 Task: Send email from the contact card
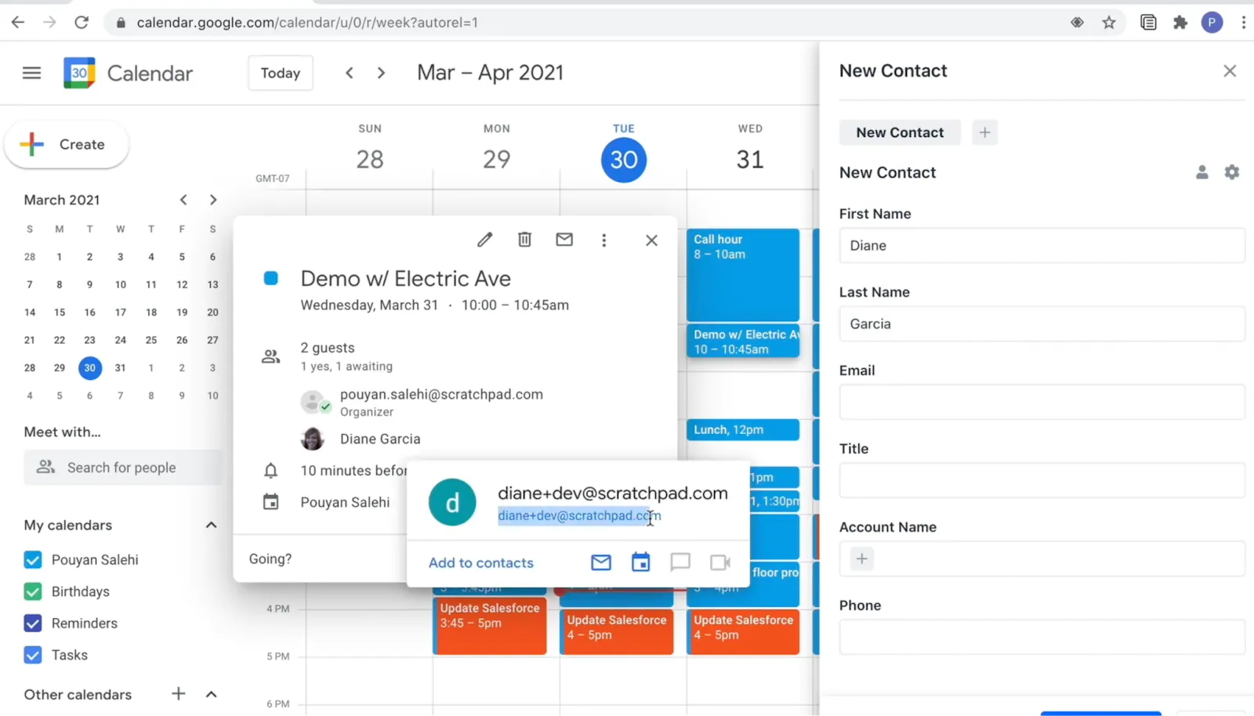(601, 562)
